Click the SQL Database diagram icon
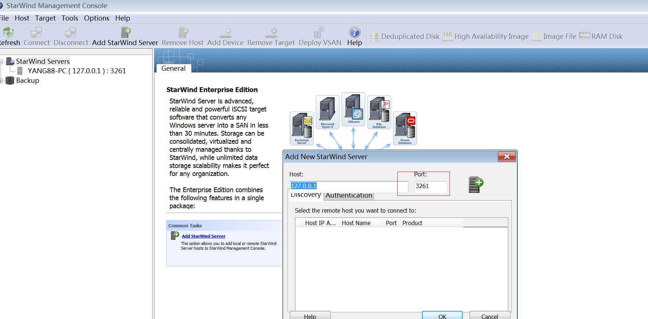This screenshot has width=648, height=319. pos(379,112)
